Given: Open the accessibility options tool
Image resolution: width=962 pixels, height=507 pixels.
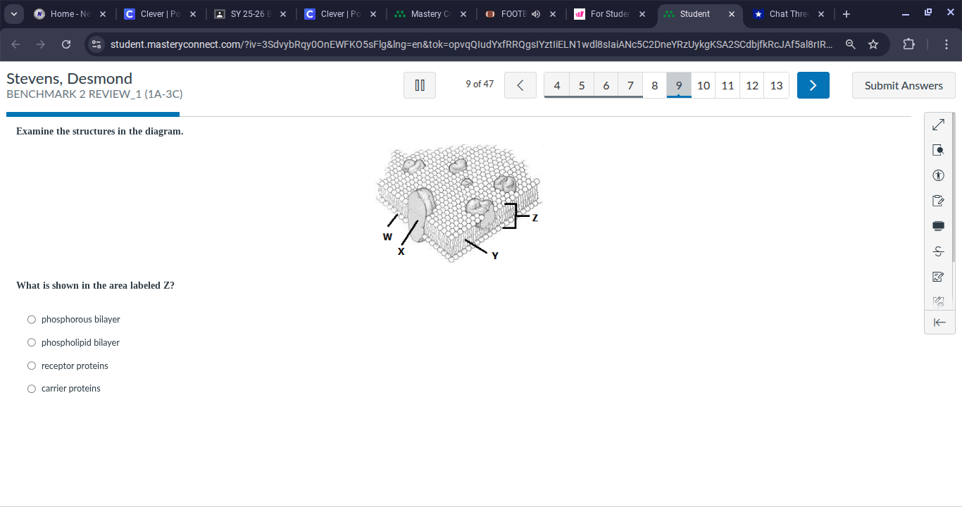Looking at the screenshot, I should point(938,175).
